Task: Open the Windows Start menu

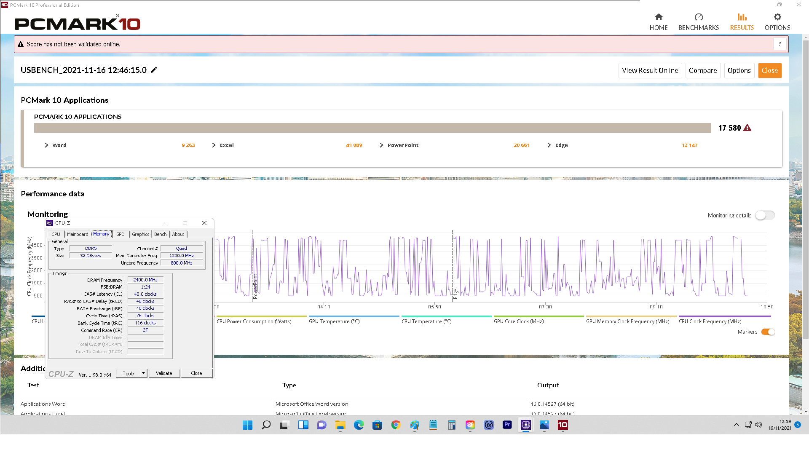Action: pyautogui.click(x=247, y=425)
